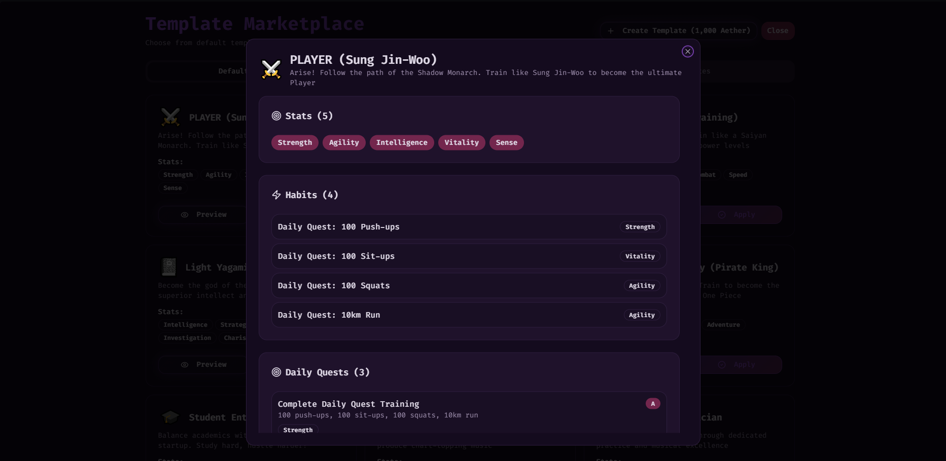Click the Agility tag on Squats habit
The image size is (946, 461).
[x=642, y=286]
